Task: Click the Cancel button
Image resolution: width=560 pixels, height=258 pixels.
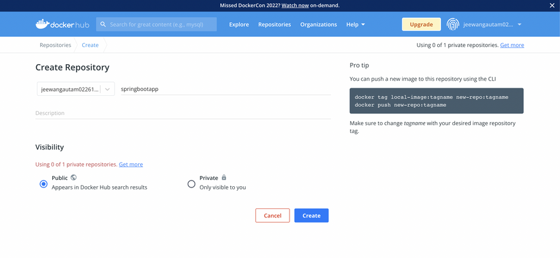Action: click(272, 215)
